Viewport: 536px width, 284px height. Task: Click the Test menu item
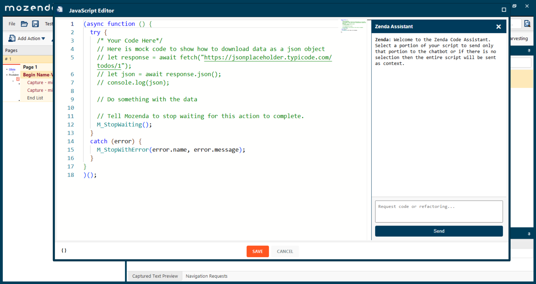click(49, 24)
